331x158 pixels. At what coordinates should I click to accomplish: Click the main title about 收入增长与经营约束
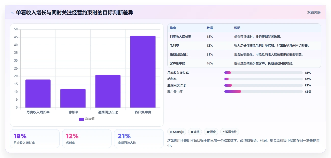click(74, 12)
